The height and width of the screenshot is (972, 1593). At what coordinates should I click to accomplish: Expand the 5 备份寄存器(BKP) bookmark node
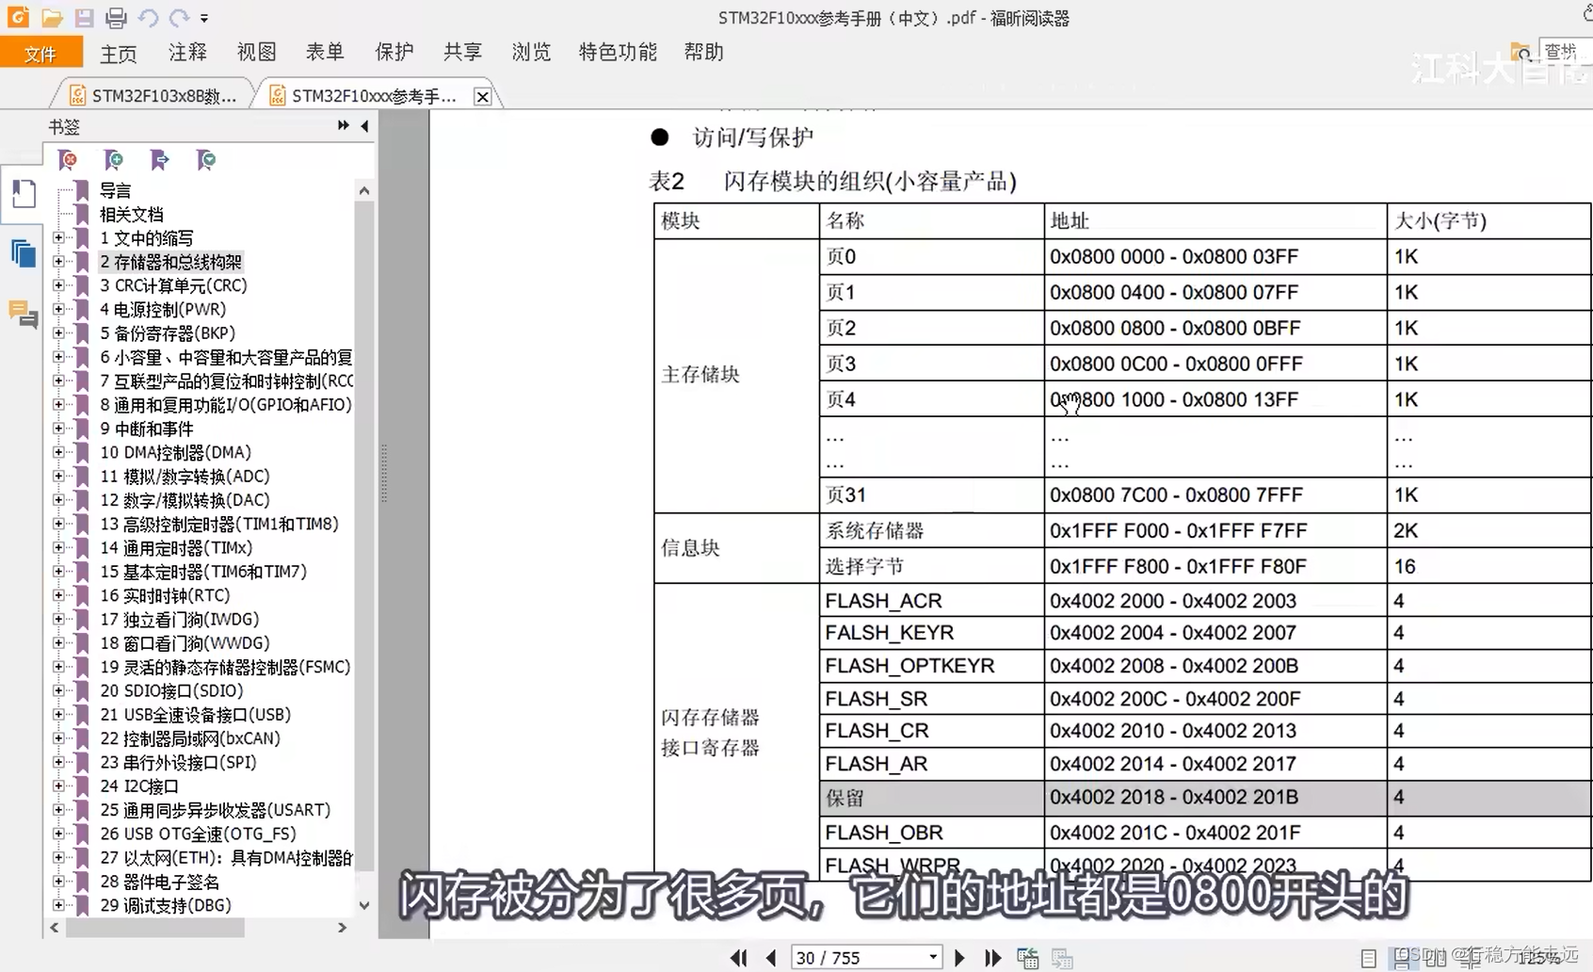[x=58, y=333]
